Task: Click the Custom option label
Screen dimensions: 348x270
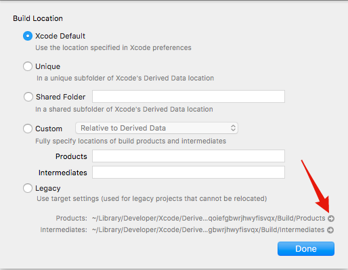Action: 49,129
